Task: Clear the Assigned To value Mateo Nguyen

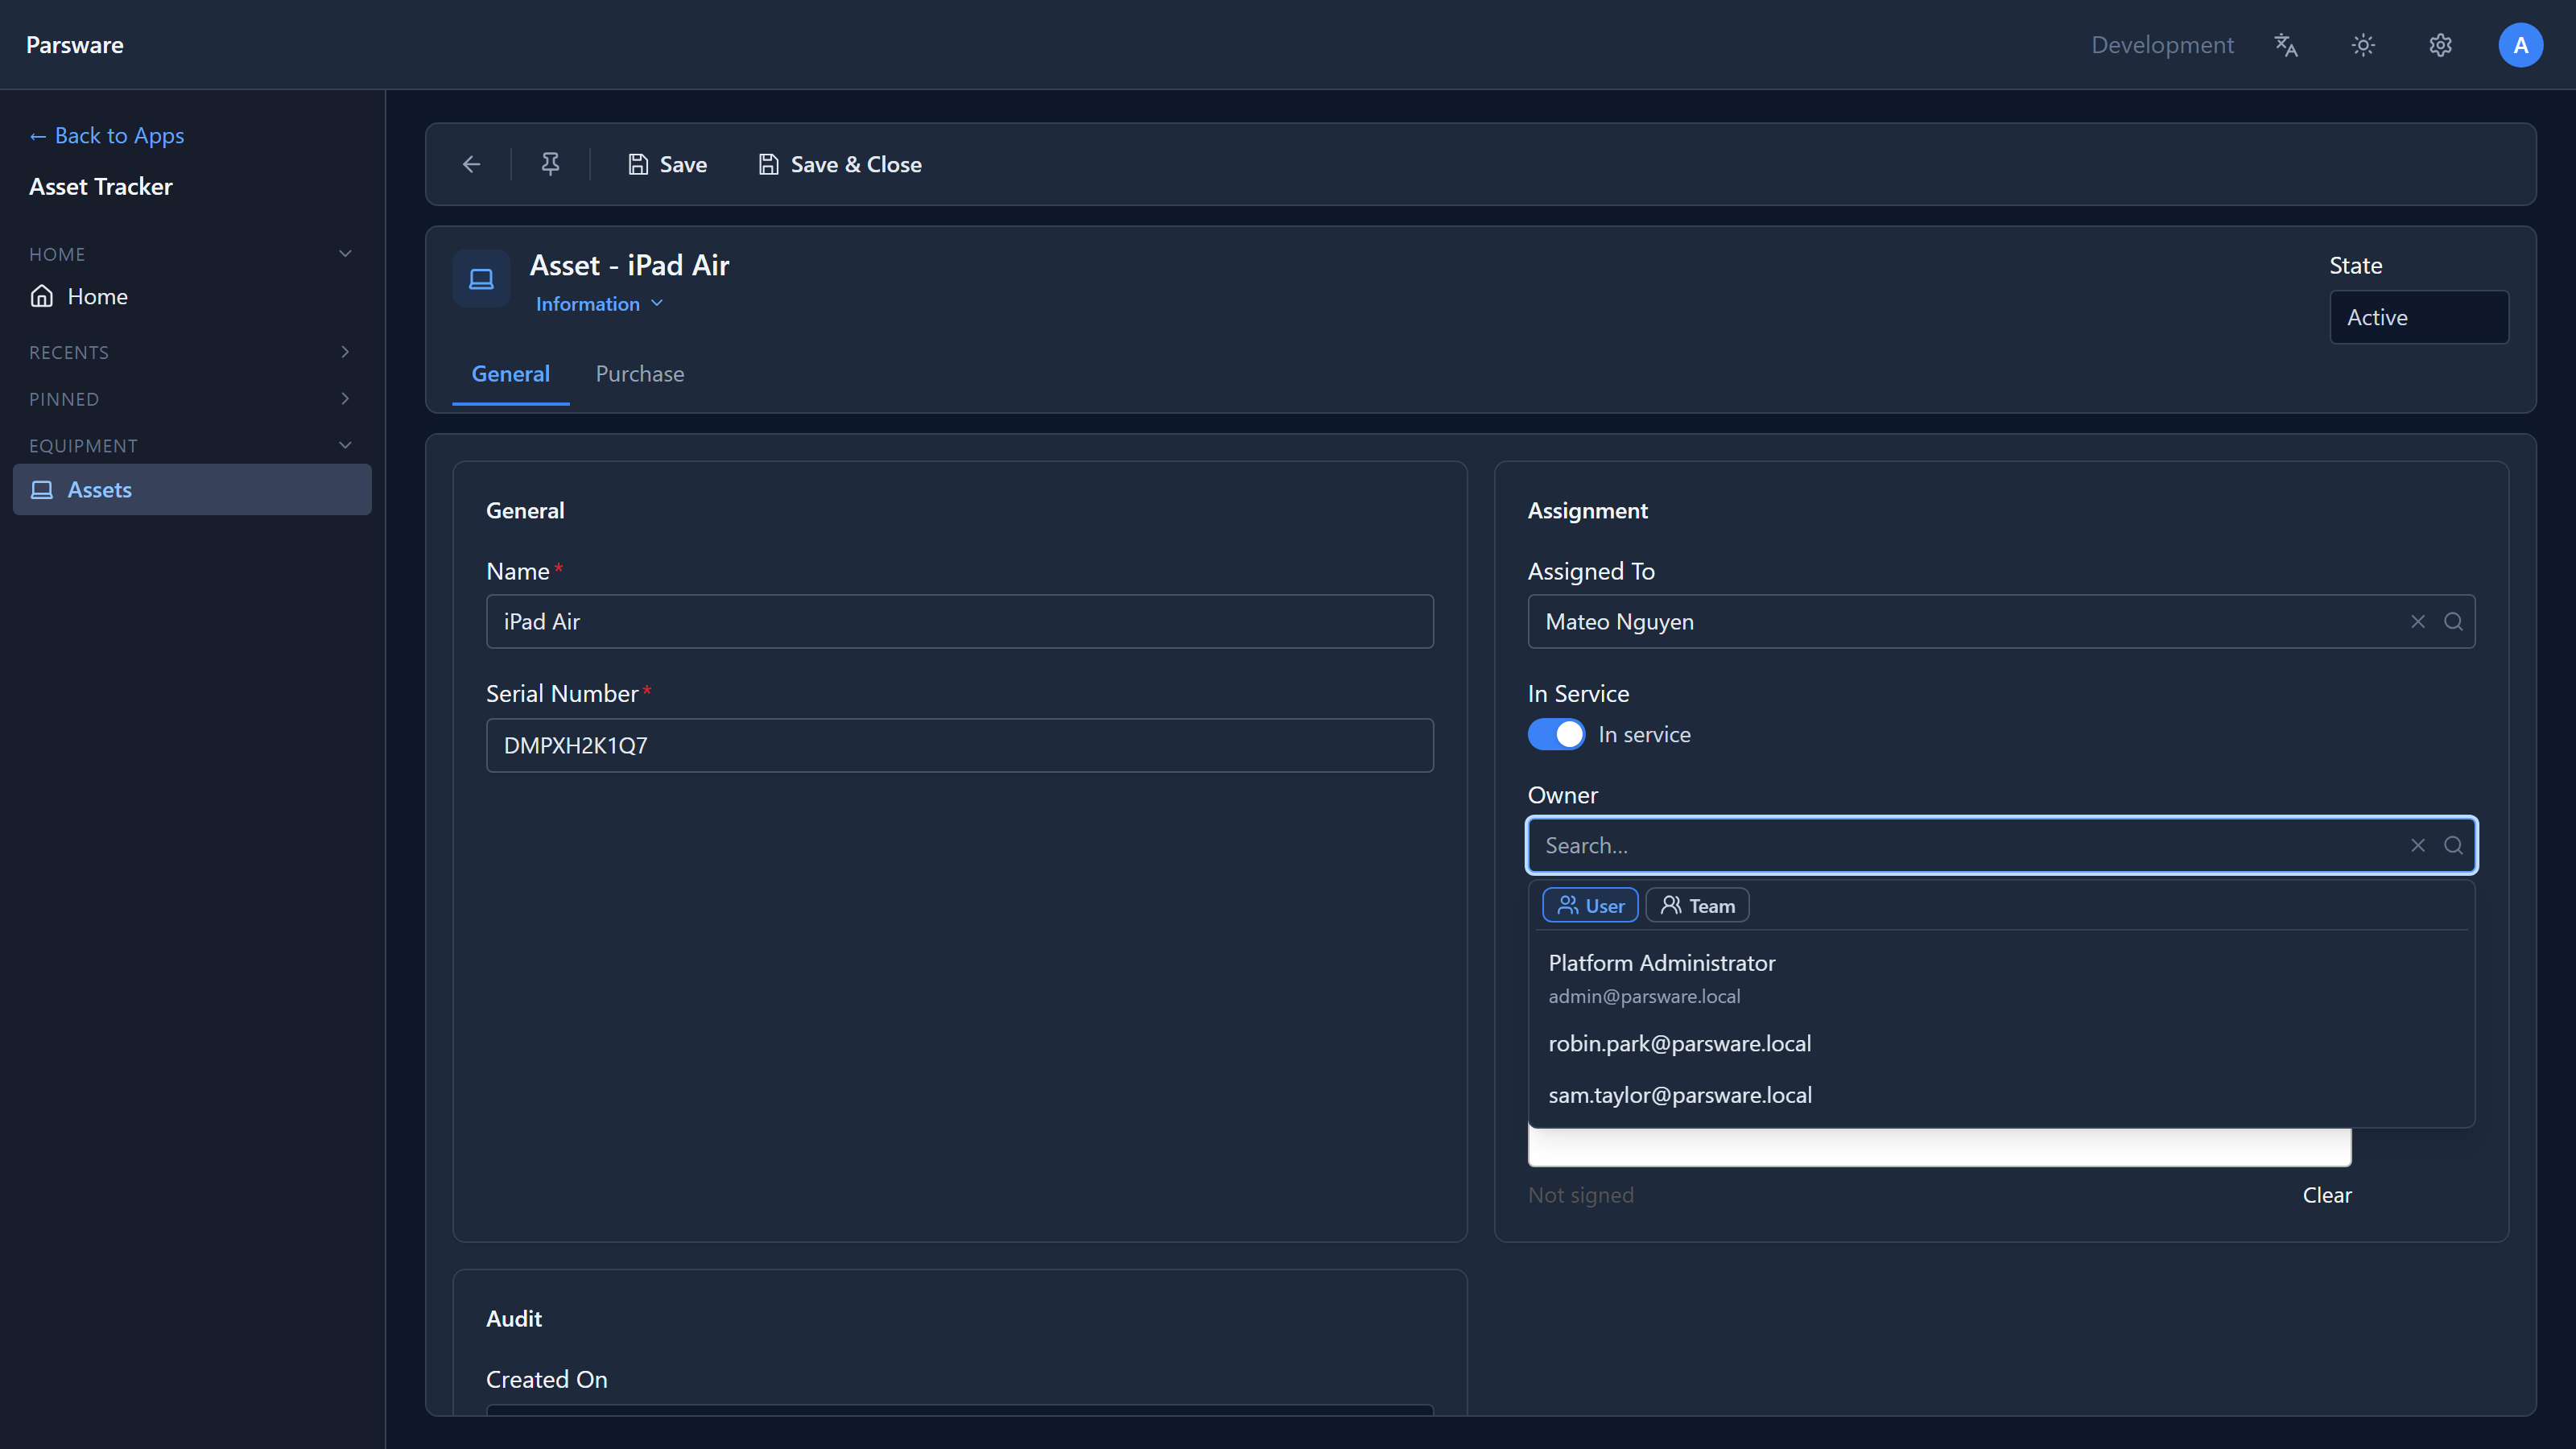Action: pyautogui.click(x=2418, y=622)
